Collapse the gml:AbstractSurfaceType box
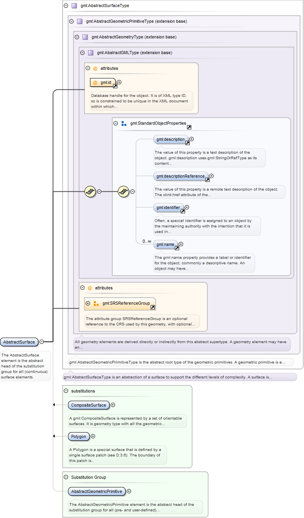The height and width of the screenshot is (518, 304). pyautogui.click(x=66, y=6)
